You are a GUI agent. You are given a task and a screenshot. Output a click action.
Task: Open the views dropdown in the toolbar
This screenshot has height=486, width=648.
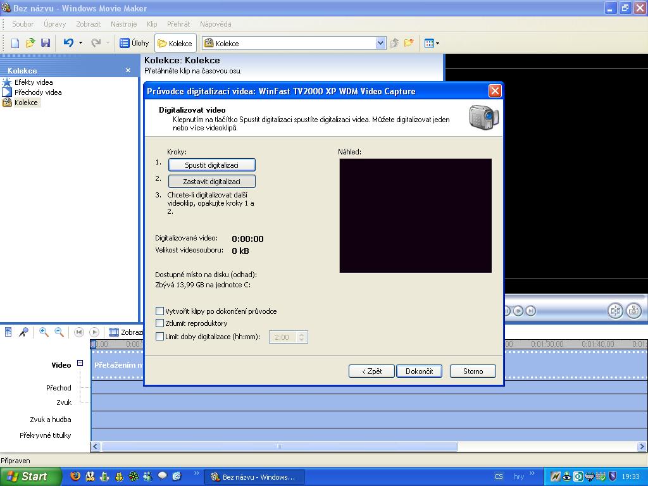coord(432,43)
